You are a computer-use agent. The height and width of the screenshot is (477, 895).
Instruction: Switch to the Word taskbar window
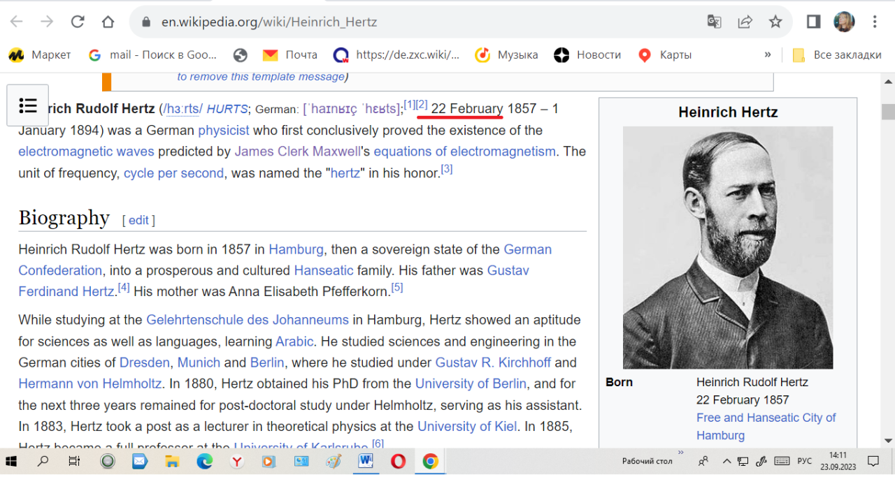366,461
